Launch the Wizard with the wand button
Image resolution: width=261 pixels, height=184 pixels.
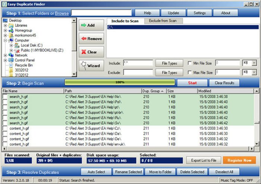click(91, 66)
